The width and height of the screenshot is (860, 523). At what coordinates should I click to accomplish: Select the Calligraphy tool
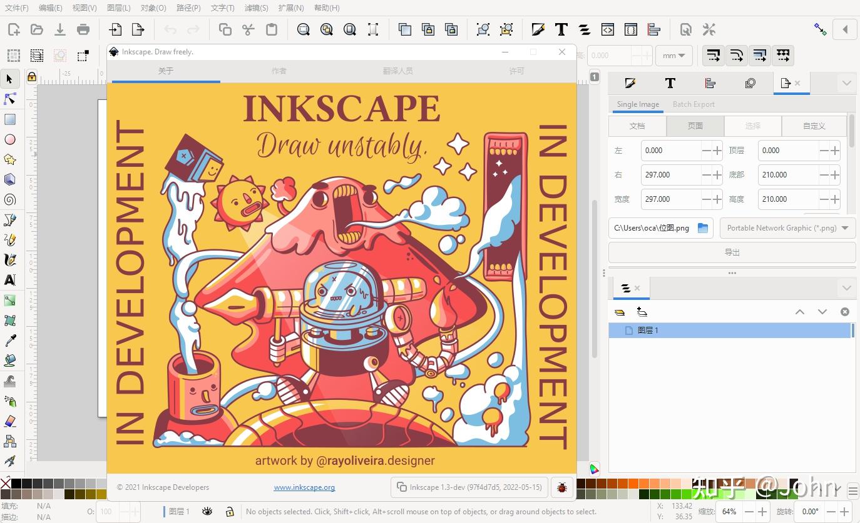click(x=9, y=260)
